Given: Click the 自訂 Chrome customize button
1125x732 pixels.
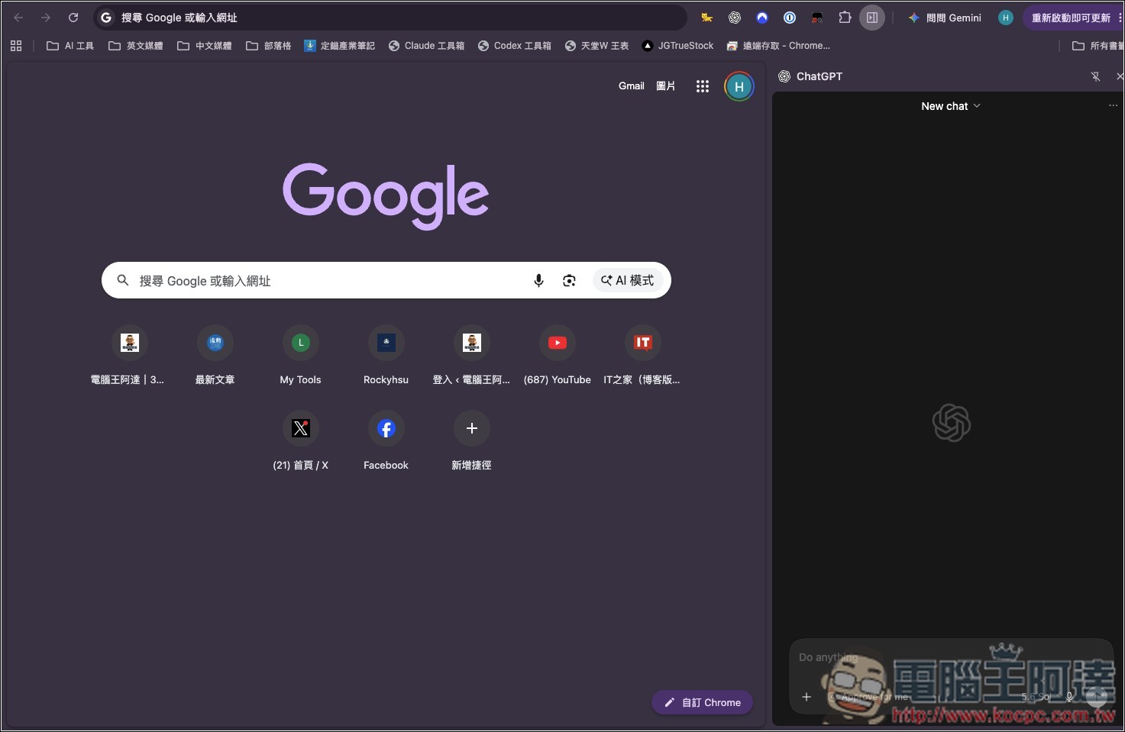Looking at the screenshot, I should pos(703,702).
